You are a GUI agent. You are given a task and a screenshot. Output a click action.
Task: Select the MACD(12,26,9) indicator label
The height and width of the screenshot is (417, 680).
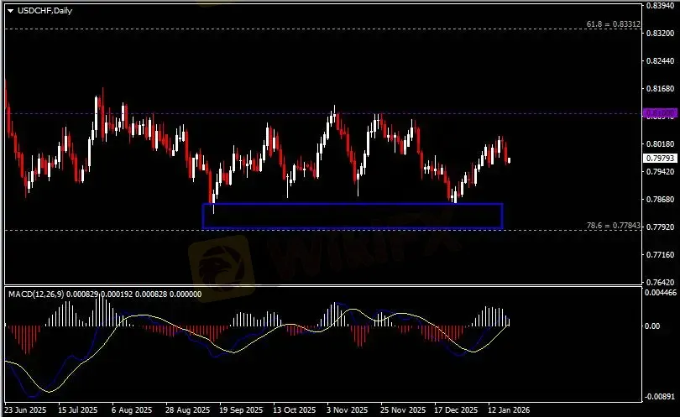pyautogui.click(x=36, y=295)
